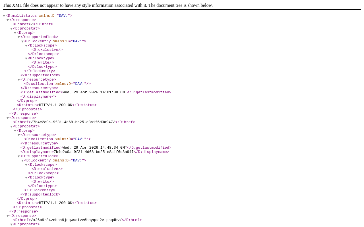Click <D:exclusive/> in the root "/" response
This screenshot has height=227, width=364.
(47, 50)
